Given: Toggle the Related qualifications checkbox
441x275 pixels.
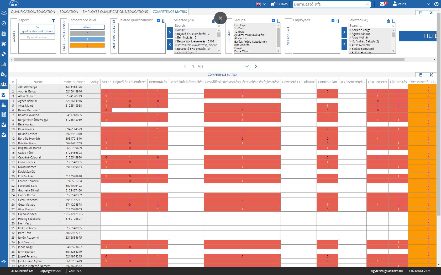Looking at the screenshot, I should point(158,20).
